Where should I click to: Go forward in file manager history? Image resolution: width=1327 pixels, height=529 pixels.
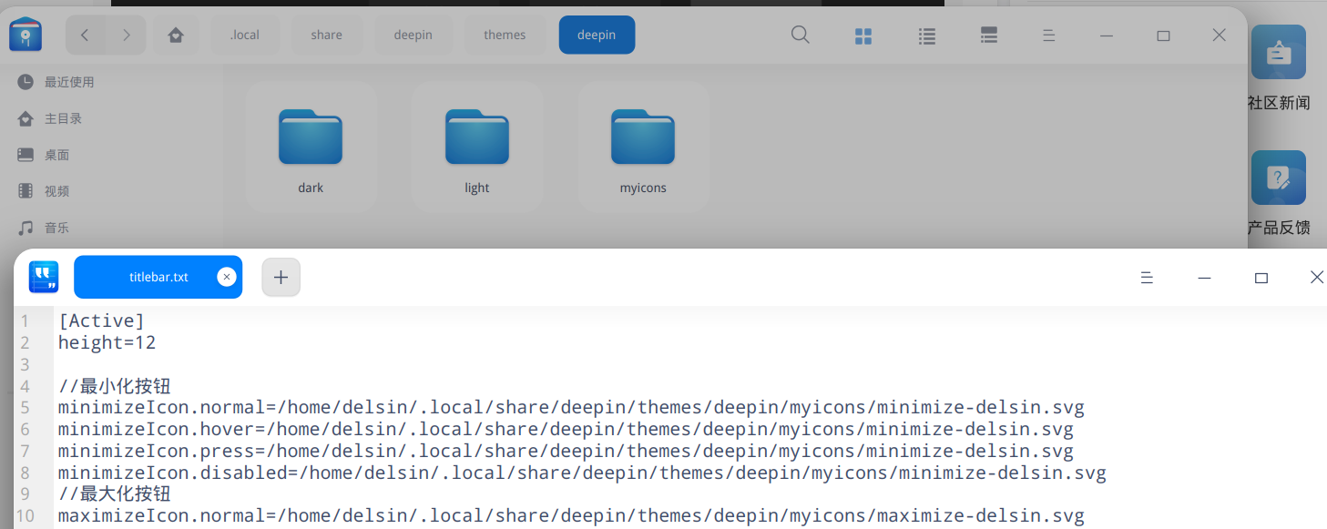(x=127, y=35)
